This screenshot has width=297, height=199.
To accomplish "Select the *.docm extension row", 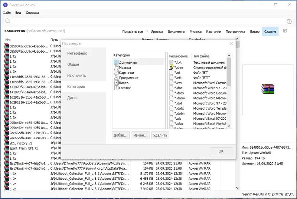I will (197, 98).
